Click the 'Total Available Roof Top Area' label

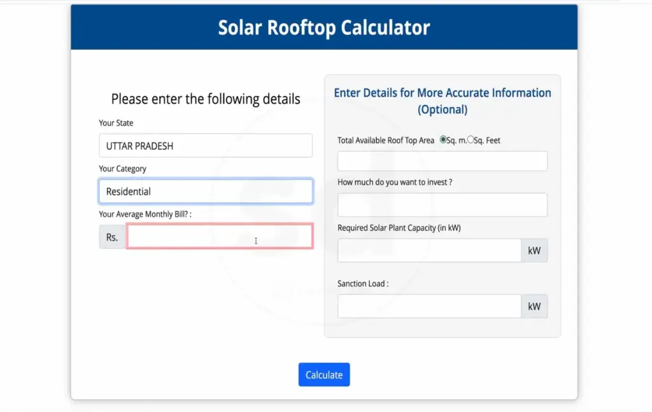coord(386,141)
